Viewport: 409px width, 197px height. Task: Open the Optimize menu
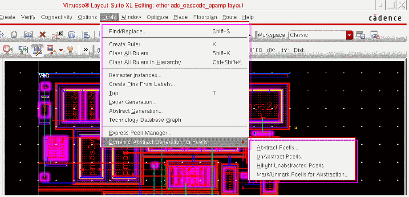157,17
